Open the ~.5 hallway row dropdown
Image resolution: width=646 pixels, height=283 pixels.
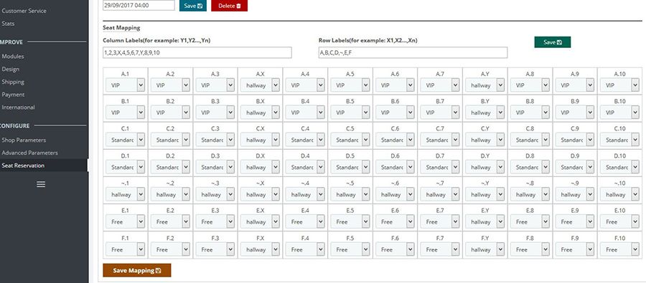tap(350, 195)
